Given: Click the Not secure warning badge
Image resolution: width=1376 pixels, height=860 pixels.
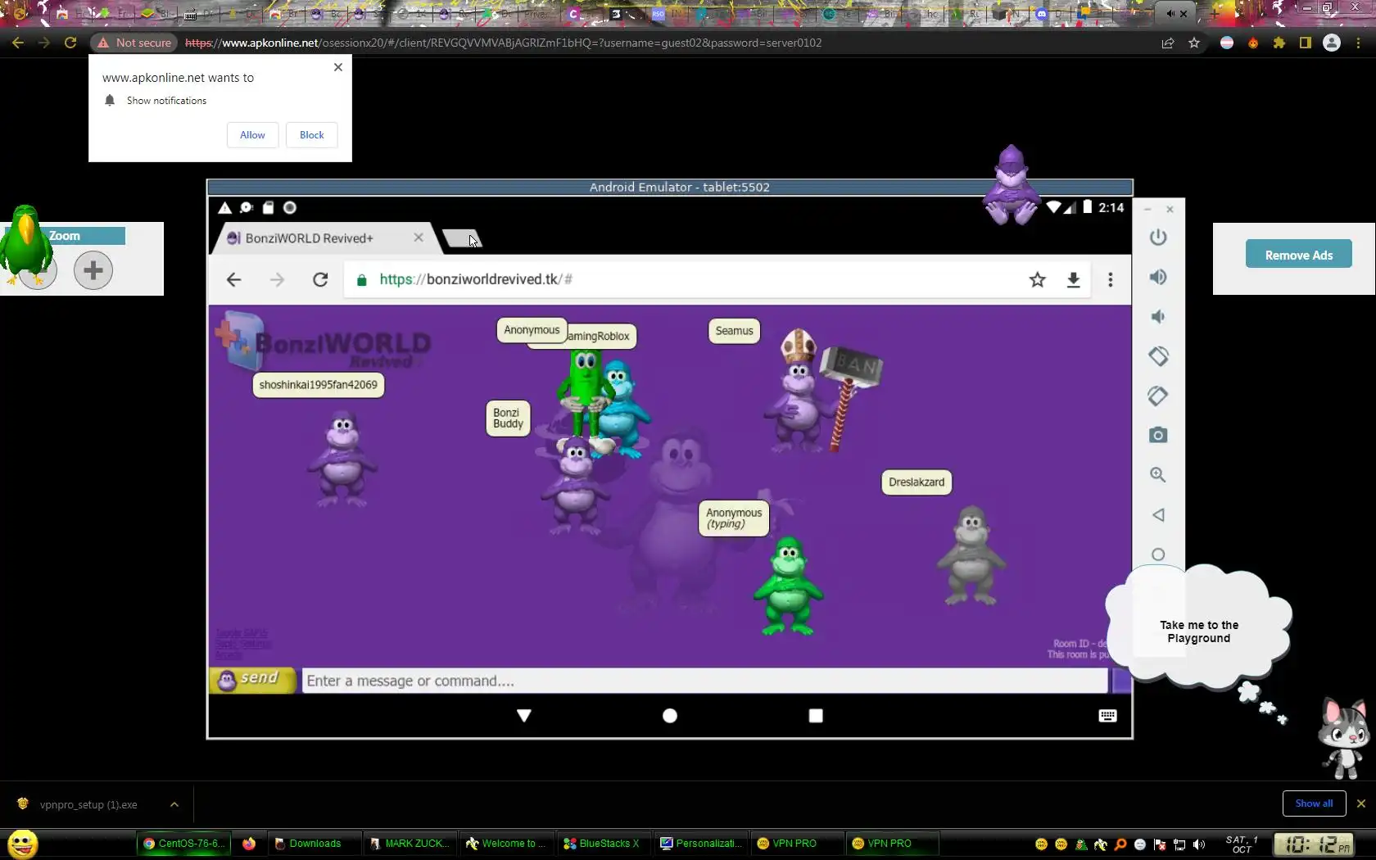Looking at the screenshot, I should tap(134, 43).
